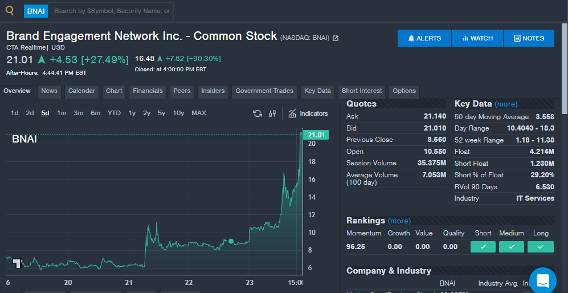This screenshot has width=568, height=293.
Task: Switch to the Financials tab
Action: 148,91
